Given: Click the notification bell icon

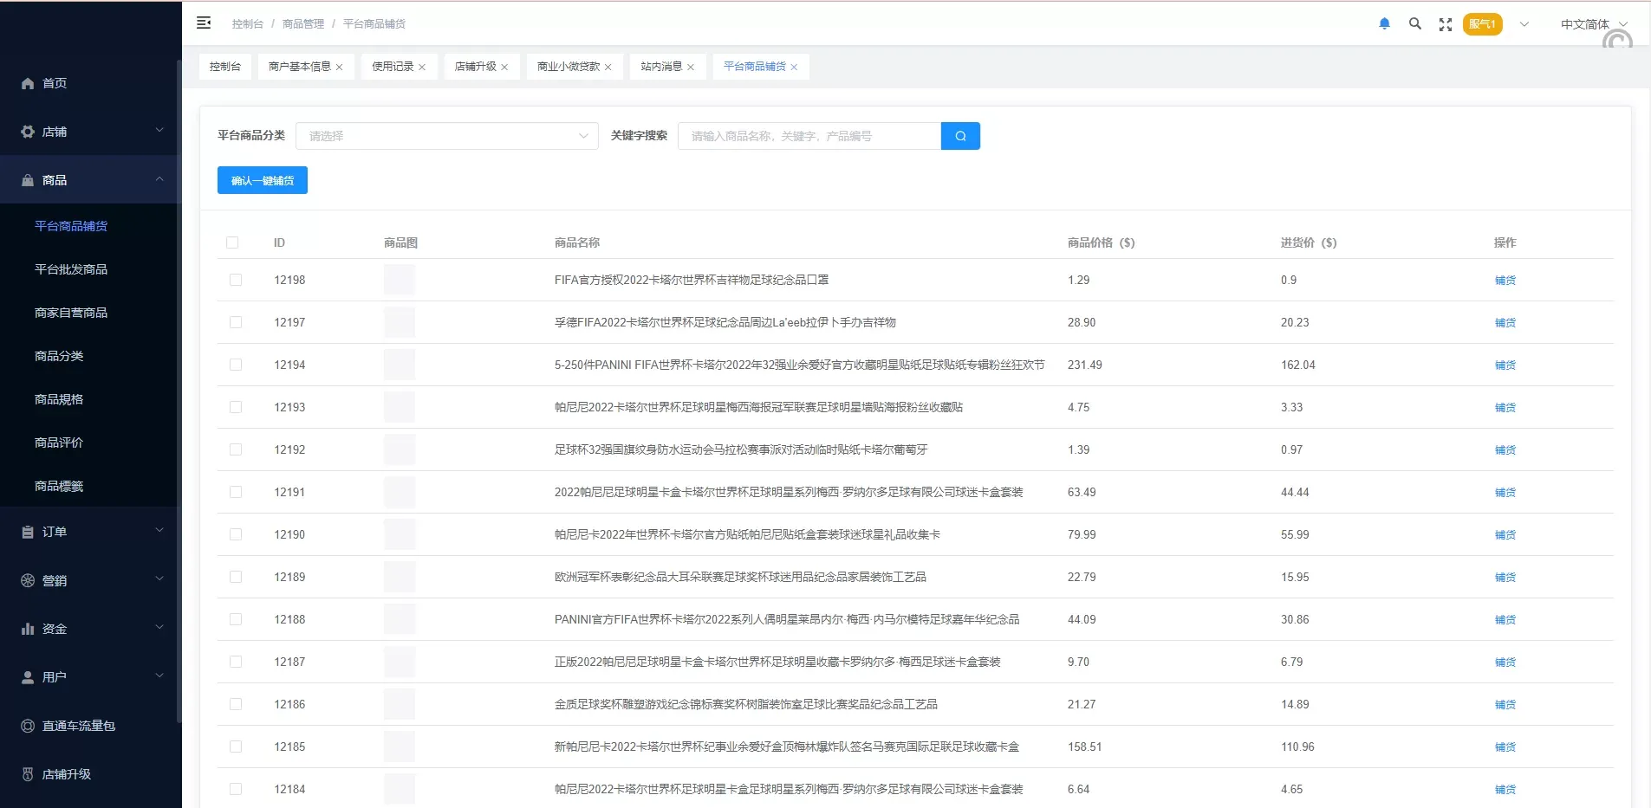Looking at the screenshot, I should coord(1384,24).
